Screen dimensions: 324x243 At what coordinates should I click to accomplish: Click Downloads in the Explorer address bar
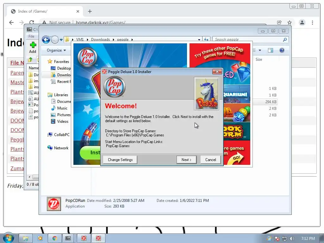100,40
